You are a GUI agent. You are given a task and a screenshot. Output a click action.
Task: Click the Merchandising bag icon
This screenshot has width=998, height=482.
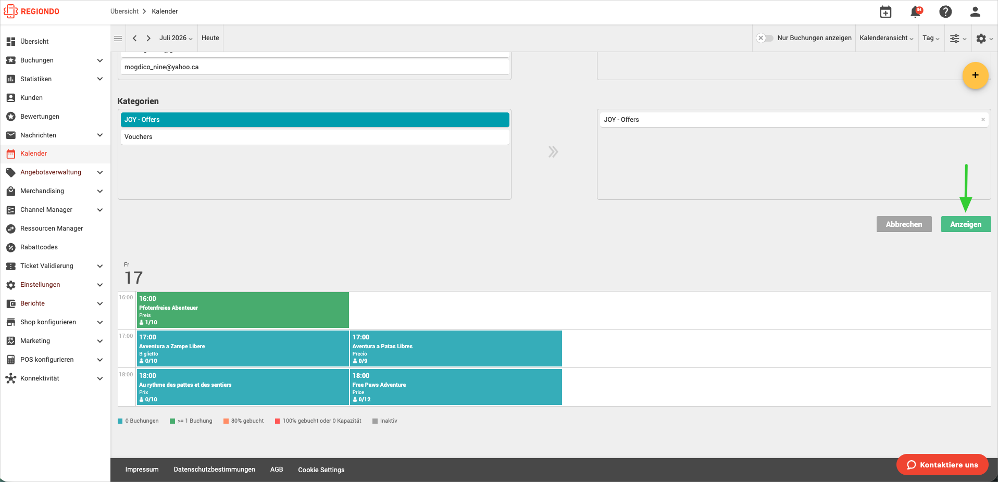11,191
